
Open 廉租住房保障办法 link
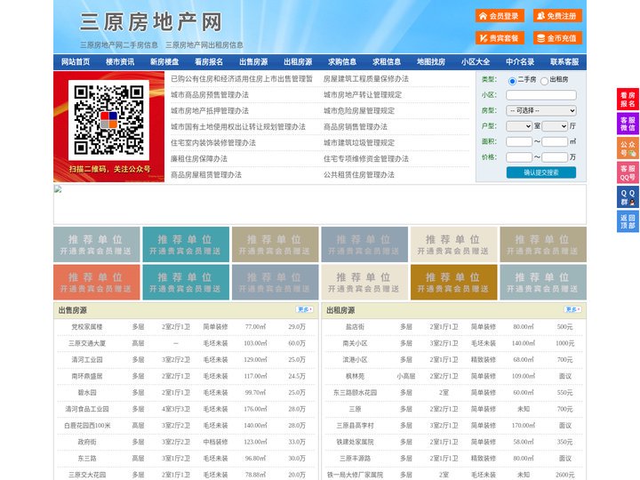coord(199,159)
